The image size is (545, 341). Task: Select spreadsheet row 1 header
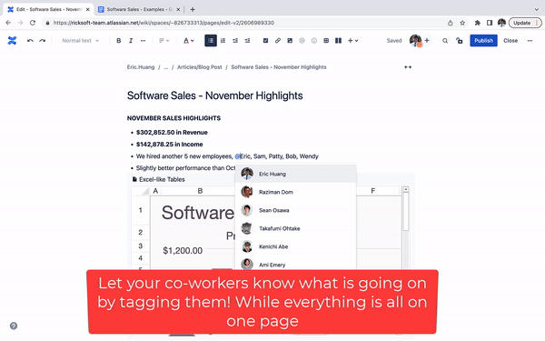[x=141, y=210]
